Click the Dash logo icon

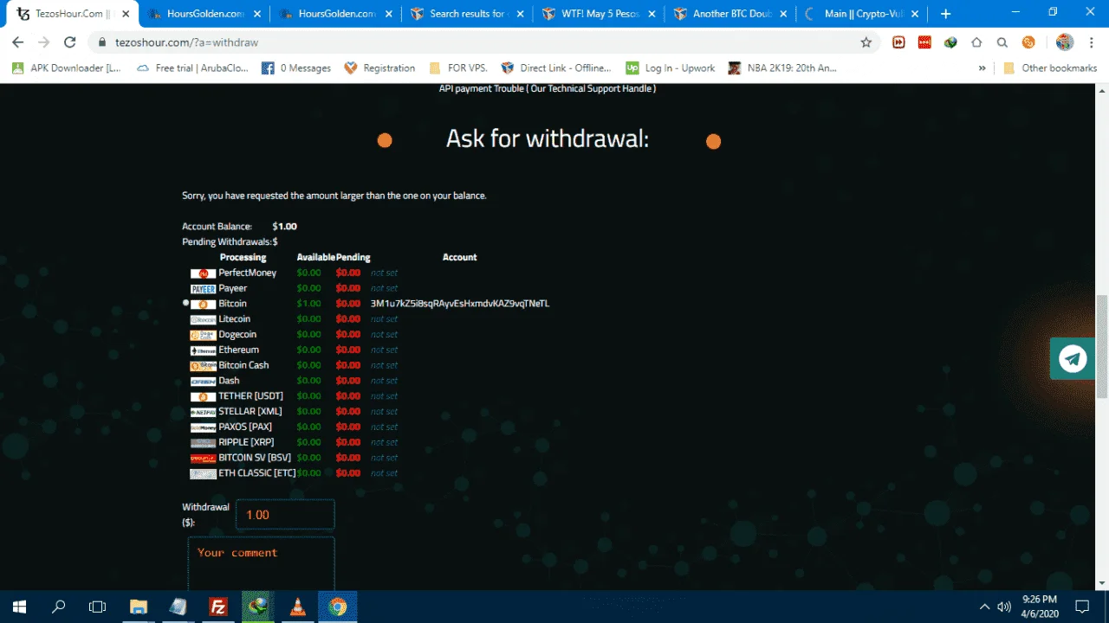coord(203,381)
